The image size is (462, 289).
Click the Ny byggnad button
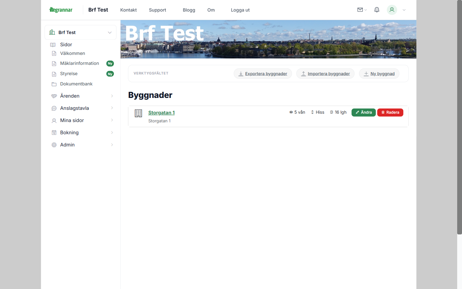pyautogui.click(x=379, y=74)
